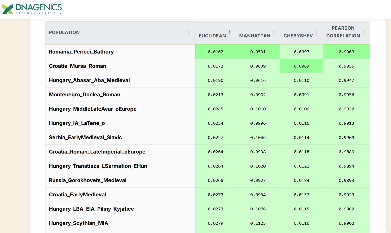
Task: Sort by Pearson Correlation arrows
Action: click(364, 32)
